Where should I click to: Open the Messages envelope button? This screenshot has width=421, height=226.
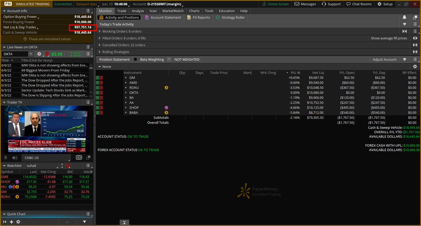coord(306,4)
